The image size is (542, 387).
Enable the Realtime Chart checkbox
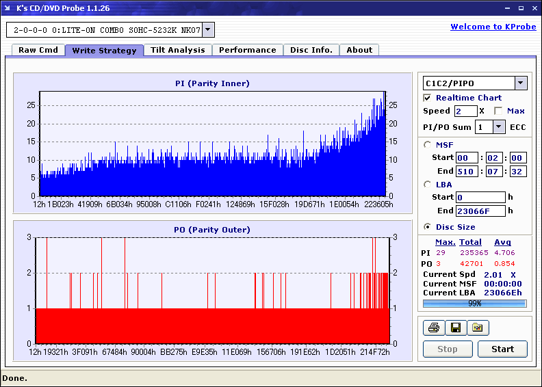coord(428,98)
